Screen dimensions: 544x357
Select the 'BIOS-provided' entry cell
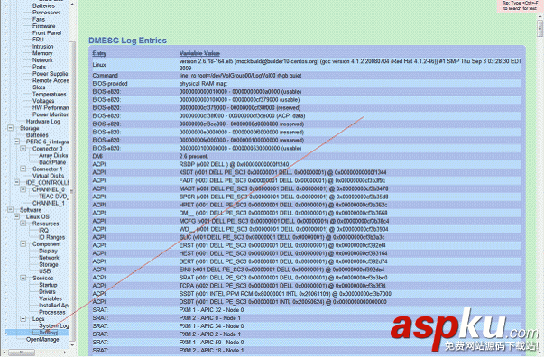(110, 84)
